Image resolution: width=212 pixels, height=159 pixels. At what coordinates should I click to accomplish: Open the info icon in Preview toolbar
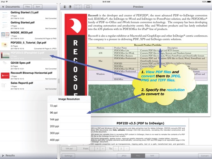point(65,7)
